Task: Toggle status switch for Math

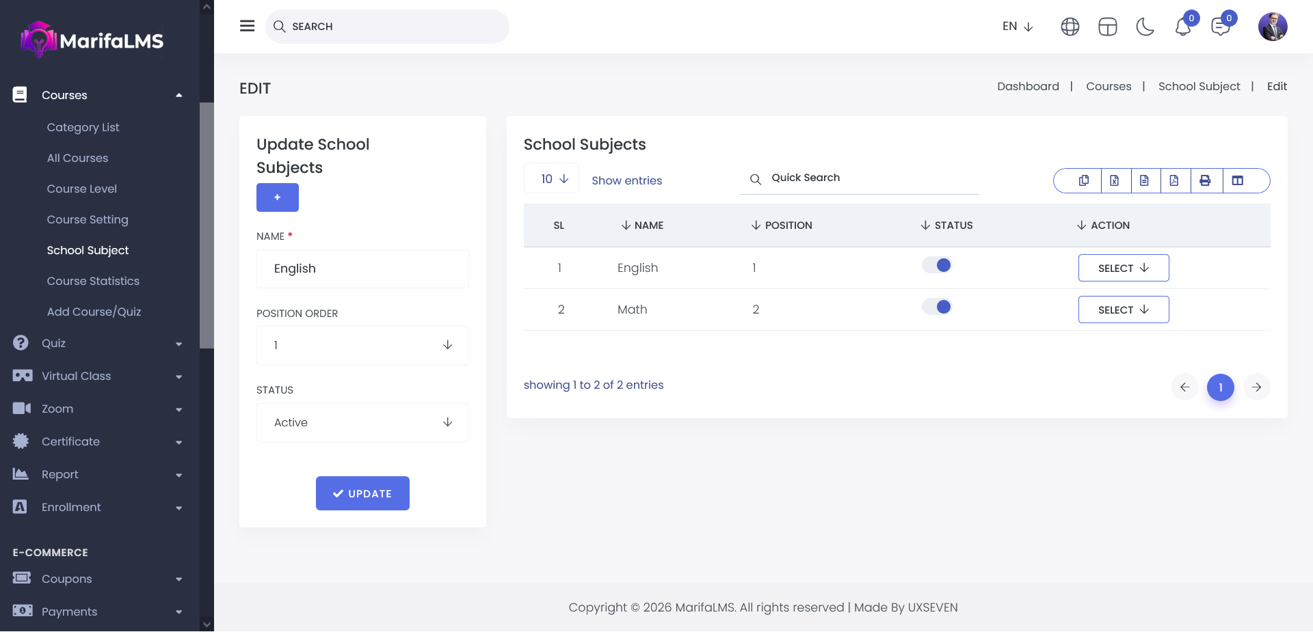Action: coord(936,307)
